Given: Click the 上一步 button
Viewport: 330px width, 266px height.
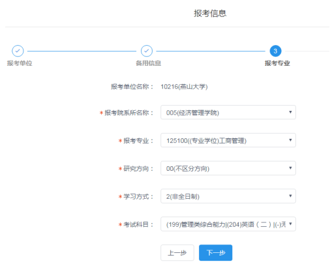Looking at the screenshot, I should point(177,253).
